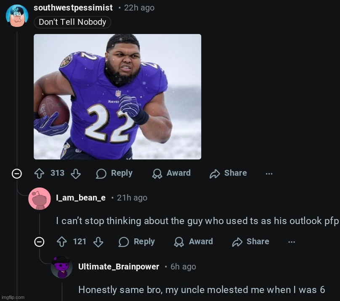340x301 pixels.
Task: Reply to I_am_bean_e's comment
Action: (137, 242)
